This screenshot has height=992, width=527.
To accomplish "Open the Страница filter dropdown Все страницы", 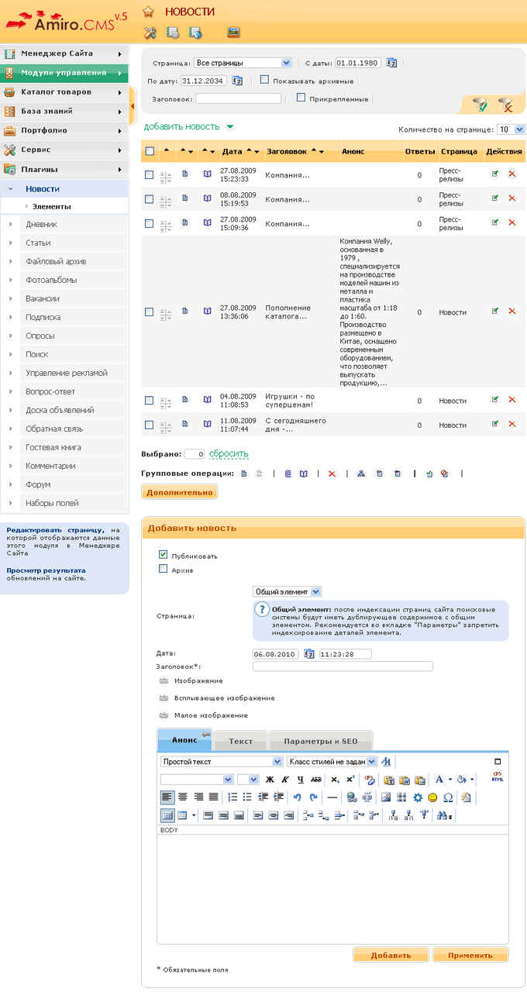I will (x=243, y=63).
